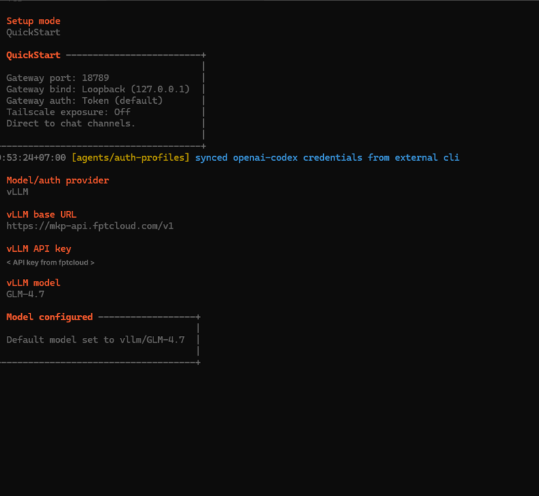
Task: Click the "Model/auth provider" heading
Action: [58, 180]
